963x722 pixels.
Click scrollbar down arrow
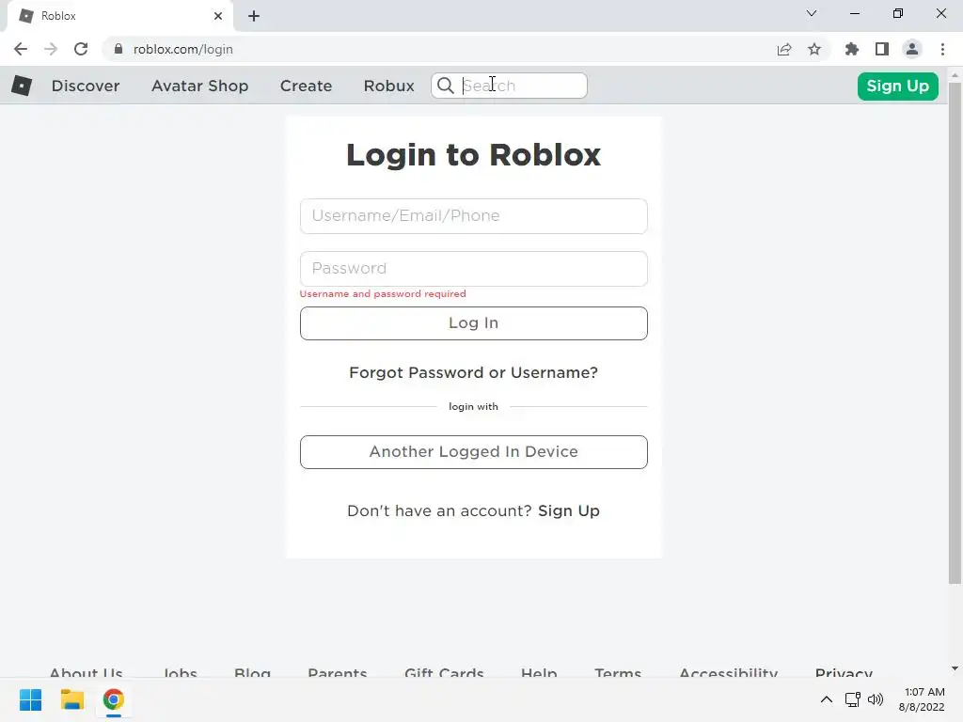955,668
